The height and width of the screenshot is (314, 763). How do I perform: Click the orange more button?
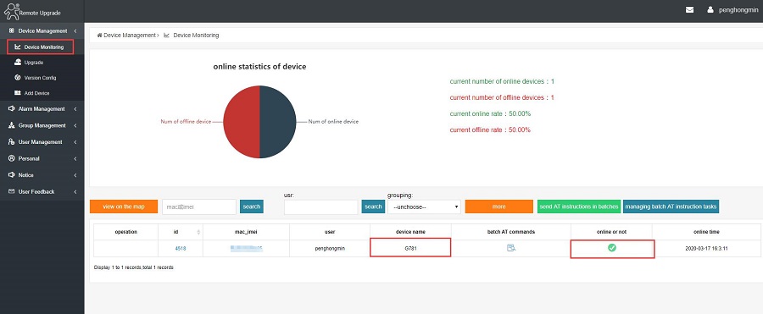click(x=498, y=207)
